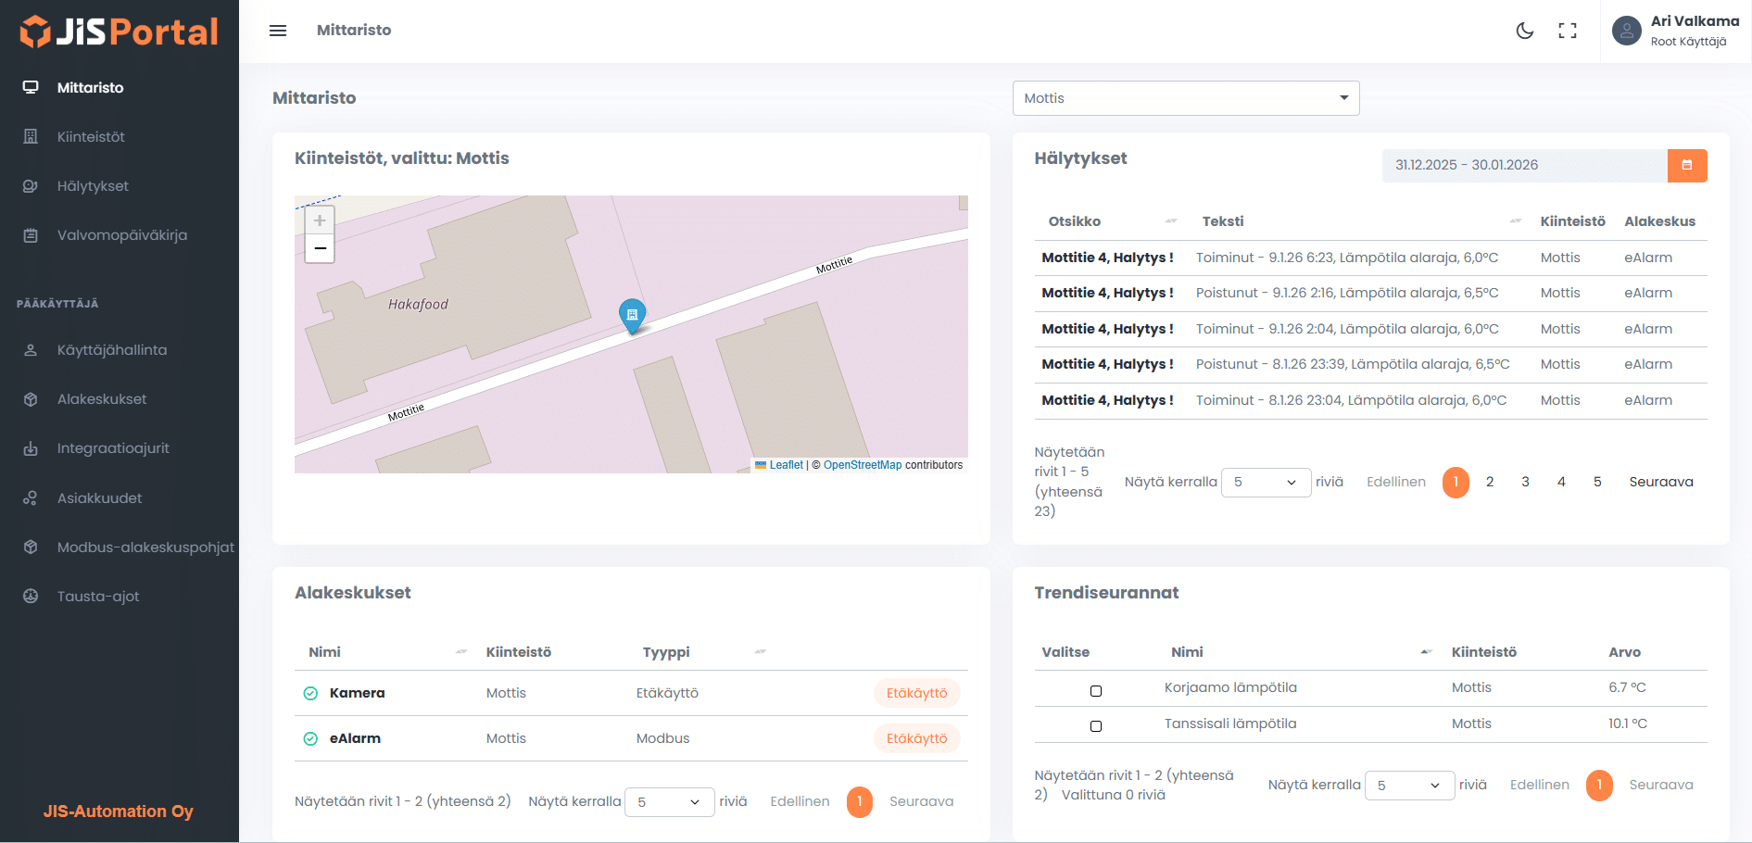
Task: Expand the rows-per-page dropdown in Hälytykset
Action: pos(1265,483)
